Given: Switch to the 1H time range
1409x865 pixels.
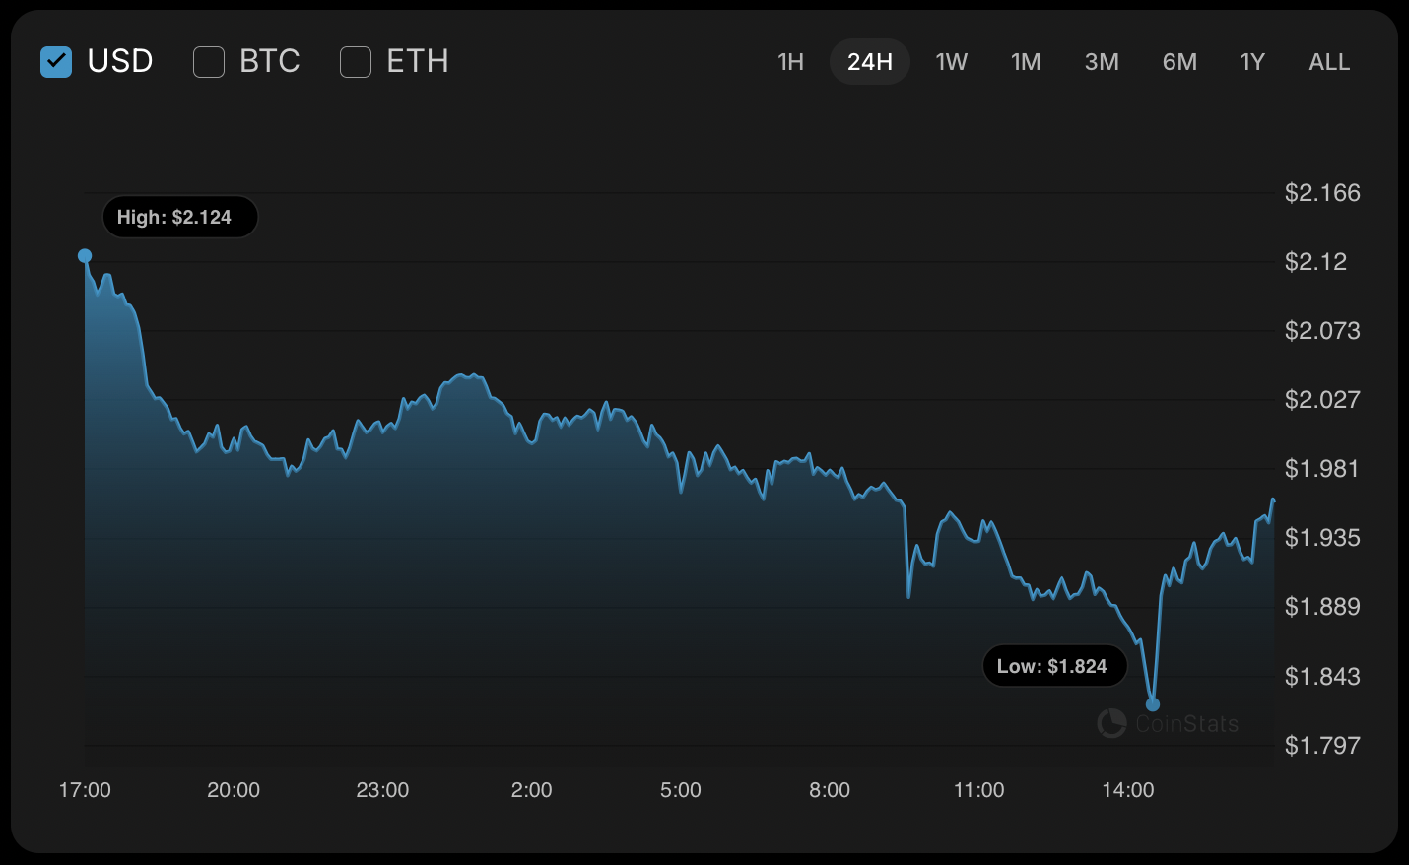Looking at the screenshot, I should tap(790, 62).
